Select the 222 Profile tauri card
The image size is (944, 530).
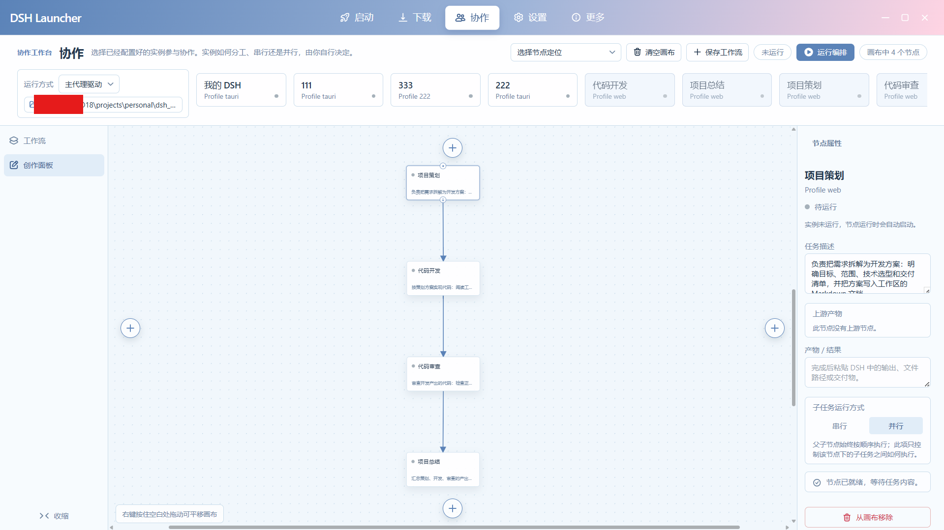coord(533,90)
